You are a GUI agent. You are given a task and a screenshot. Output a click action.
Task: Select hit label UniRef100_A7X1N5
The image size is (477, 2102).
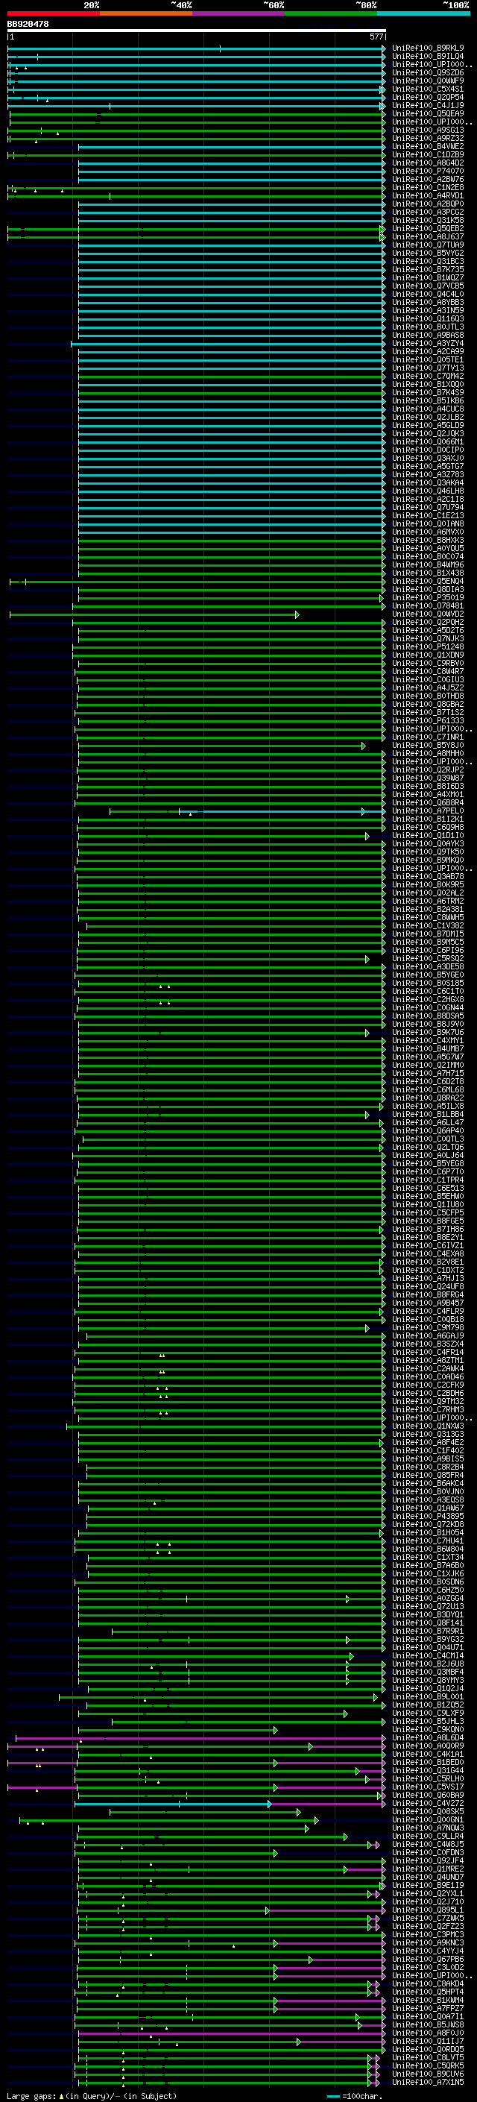coord(428,2083)
